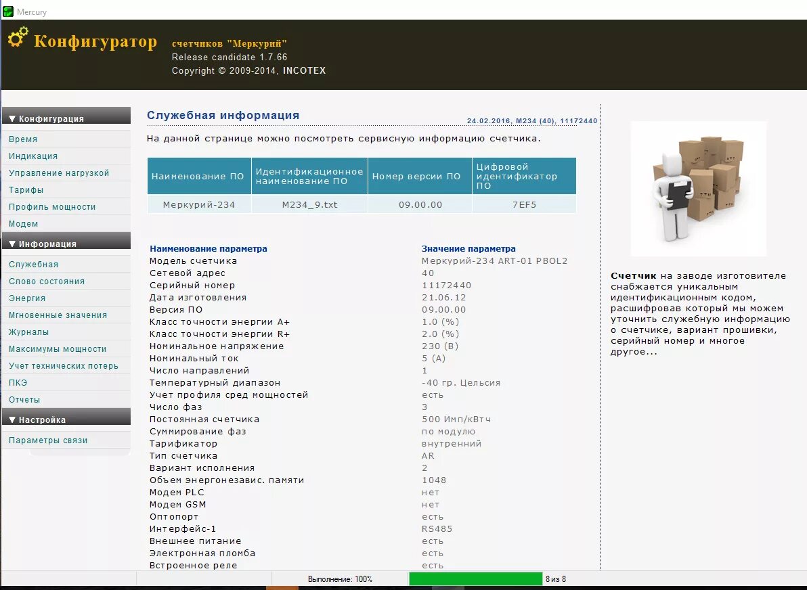Screen dimensions: 807x590
Task: Click the warehouse worker illustration
Action: click(699, 189)
